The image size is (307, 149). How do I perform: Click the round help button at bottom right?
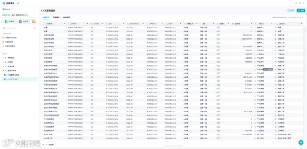(x=301, y=143)
